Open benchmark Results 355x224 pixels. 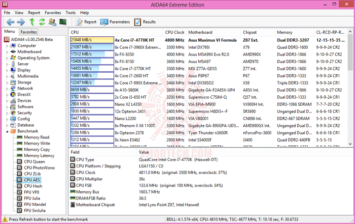pyautogui.click(x=145, y=22)
